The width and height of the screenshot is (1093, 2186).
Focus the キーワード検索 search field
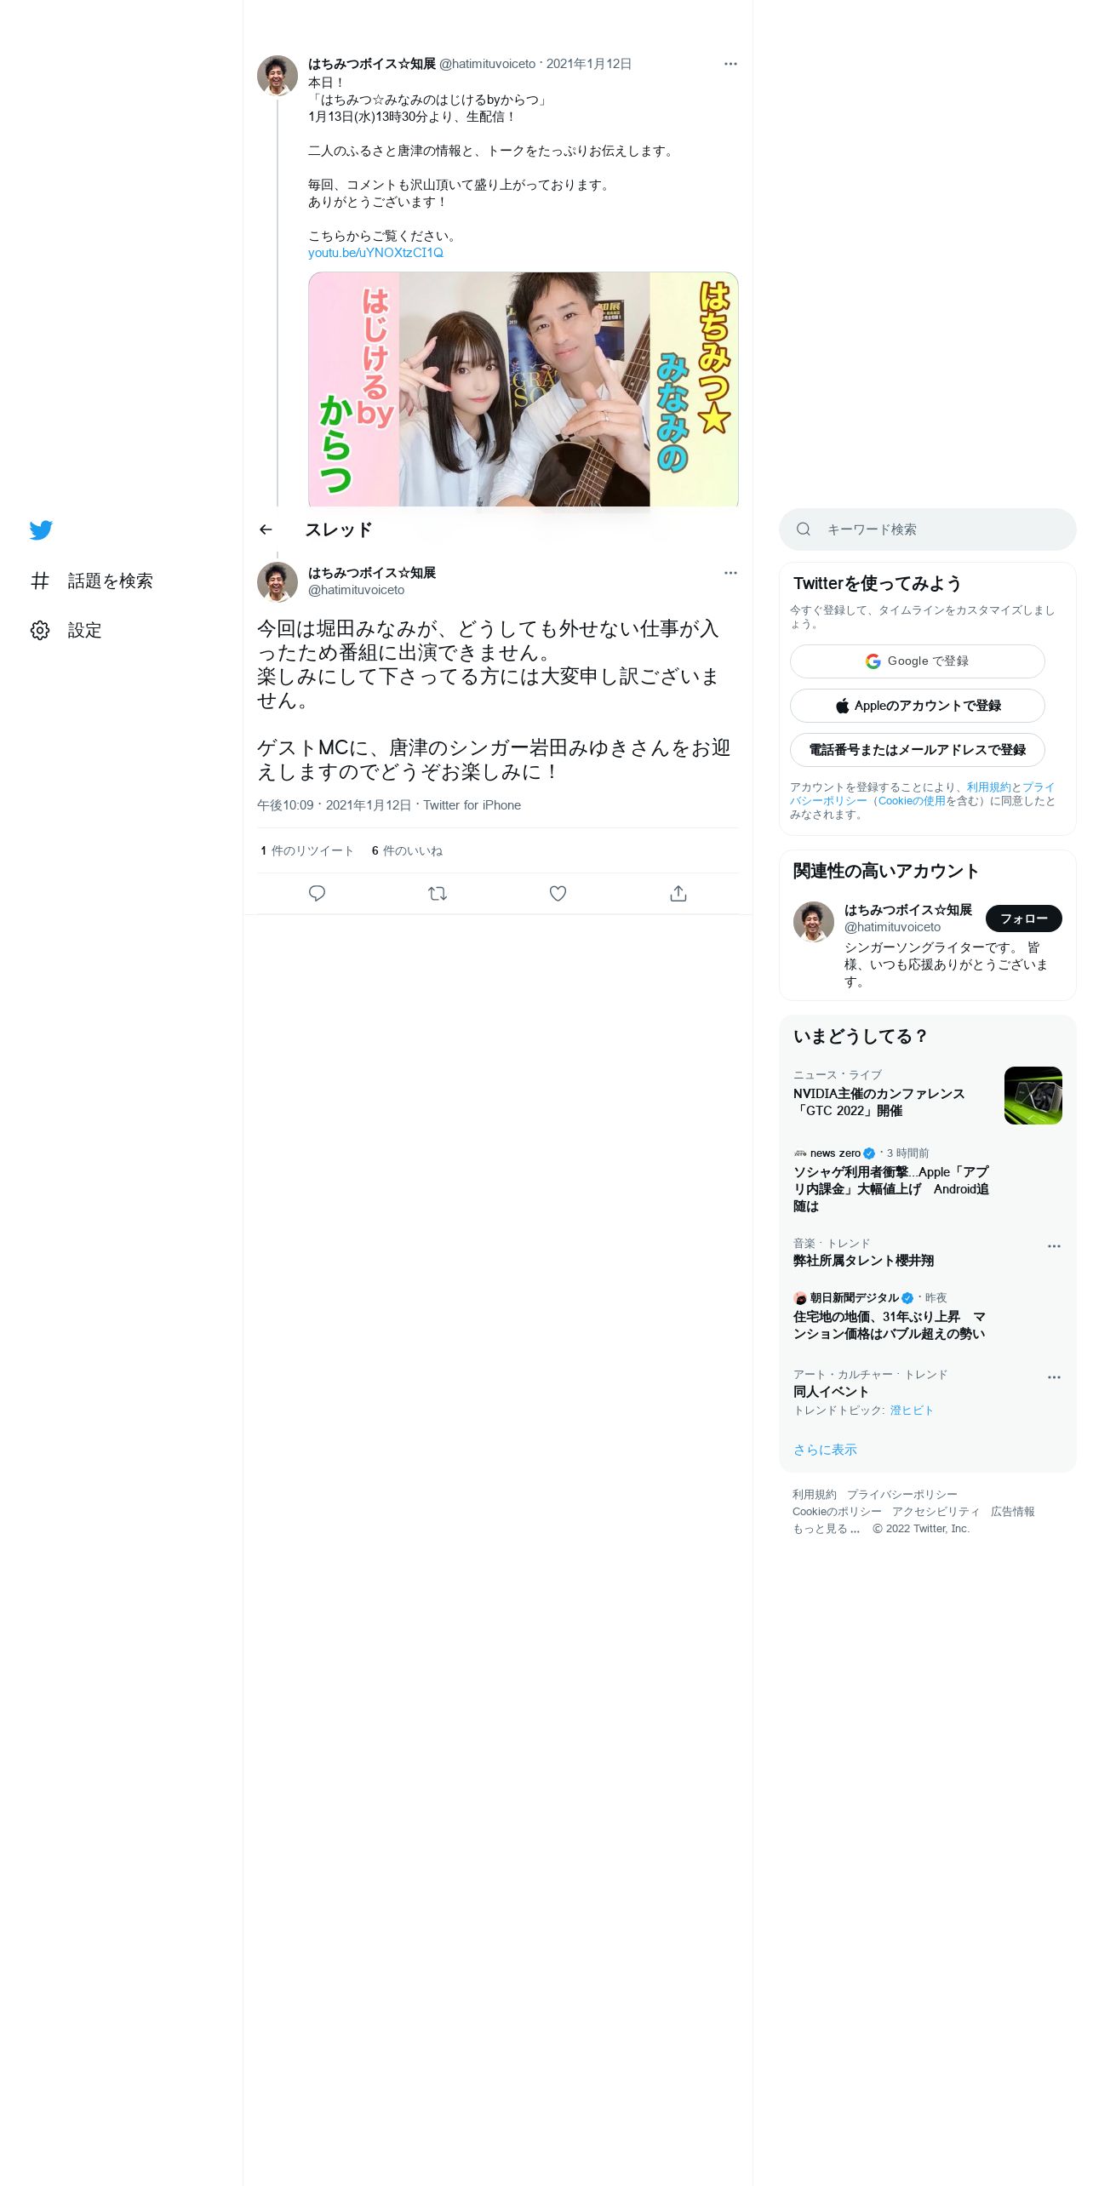[x=927, y=529]
